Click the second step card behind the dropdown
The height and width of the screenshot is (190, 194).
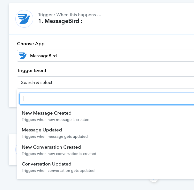pyautogui.click(x=13, y=149)
